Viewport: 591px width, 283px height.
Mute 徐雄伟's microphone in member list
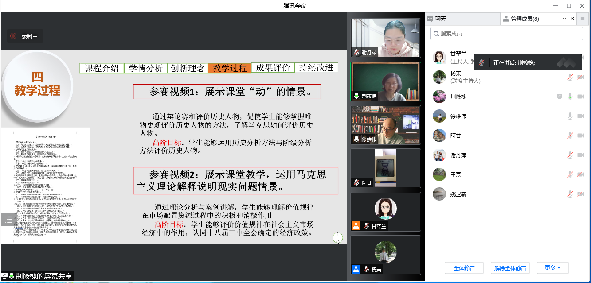coord(570,116)
